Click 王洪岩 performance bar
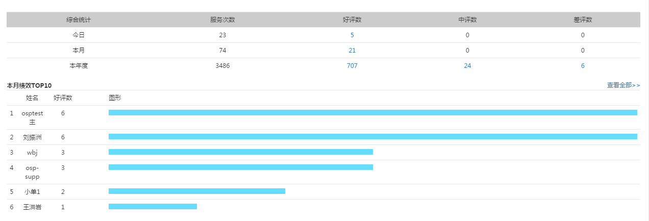 (x=153, y=207)
